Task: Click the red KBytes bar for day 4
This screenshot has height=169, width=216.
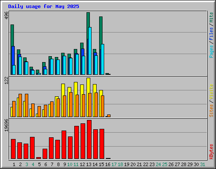Action: tap(32, 148)
